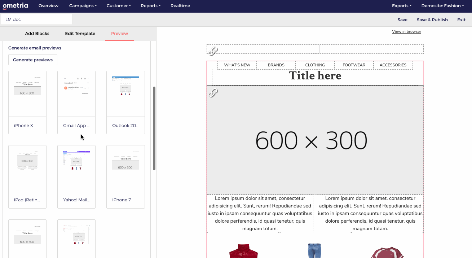The width and height of the screenshot is (472, 258).
Task: Click CLOTHING navigation item
Action: point(315,65)
